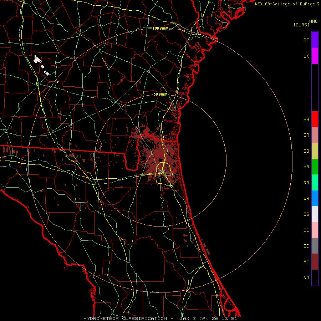Click the 100 NMI range ring label
The width and height of the screenshot is (321, 321).
(x=160, y=28)
